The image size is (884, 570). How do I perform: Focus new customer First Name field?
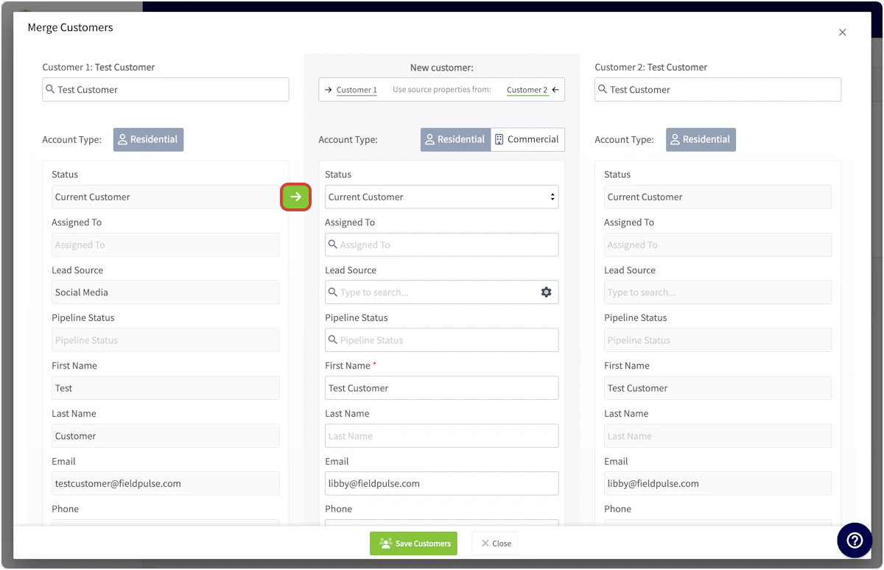pyautogui.click(x=442, y=388)
